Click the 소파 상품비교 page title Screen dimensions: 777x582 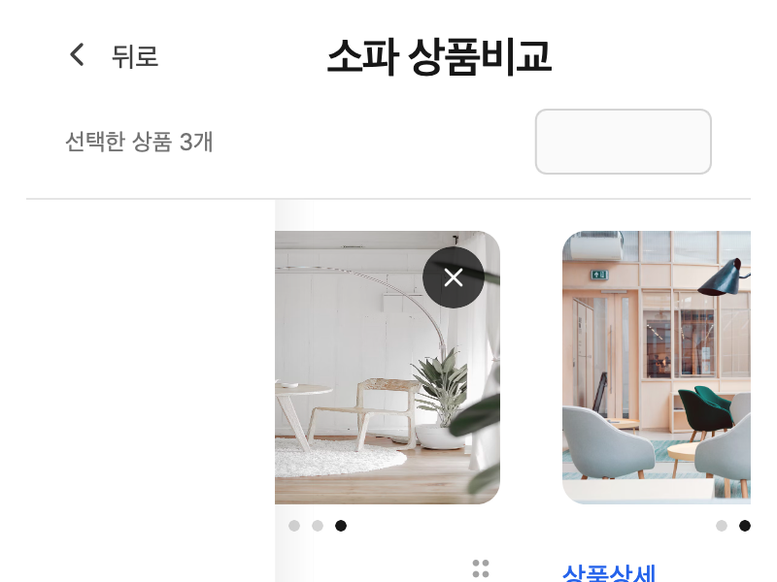[439, 56]
